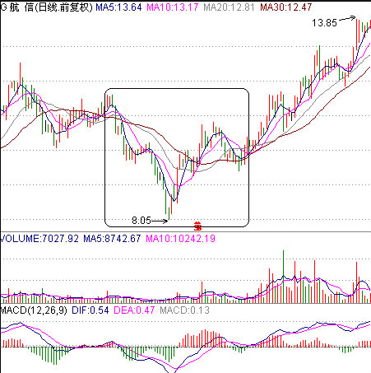371x373 pixels.
Task: Click the gray MA20:12.81 indicator label
Action: tap(230, 7)
